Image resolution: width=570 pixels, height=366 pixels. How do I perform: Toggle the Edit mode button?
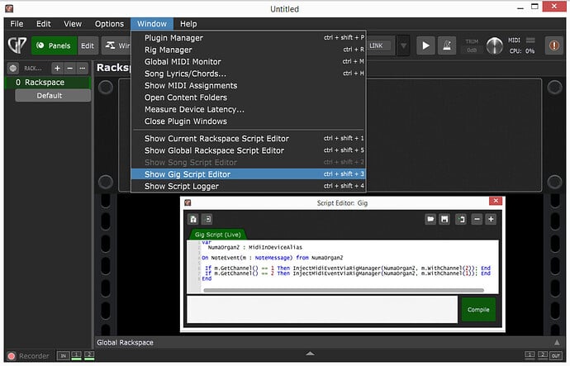pos(88,45)
